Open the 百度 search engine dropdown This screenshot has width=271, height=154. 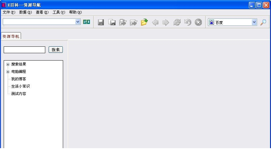point(254,22)
